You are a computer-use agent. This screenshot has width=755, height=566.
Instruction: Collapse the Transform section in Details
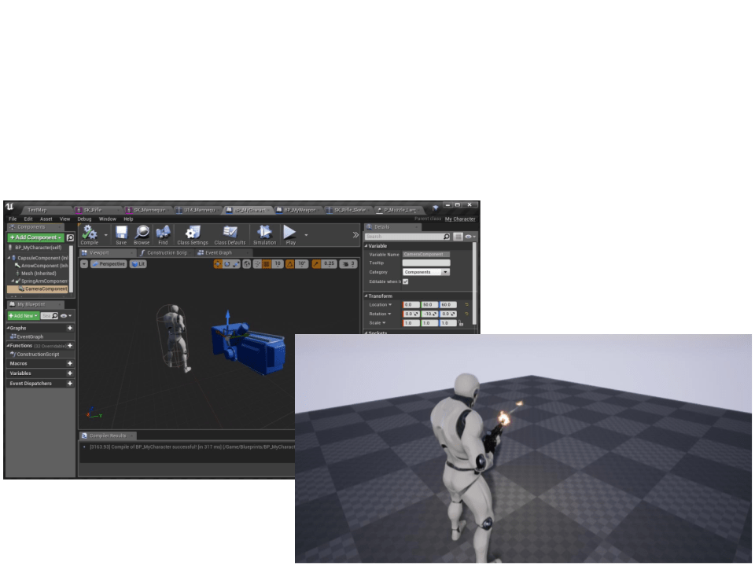coord(367,296)
